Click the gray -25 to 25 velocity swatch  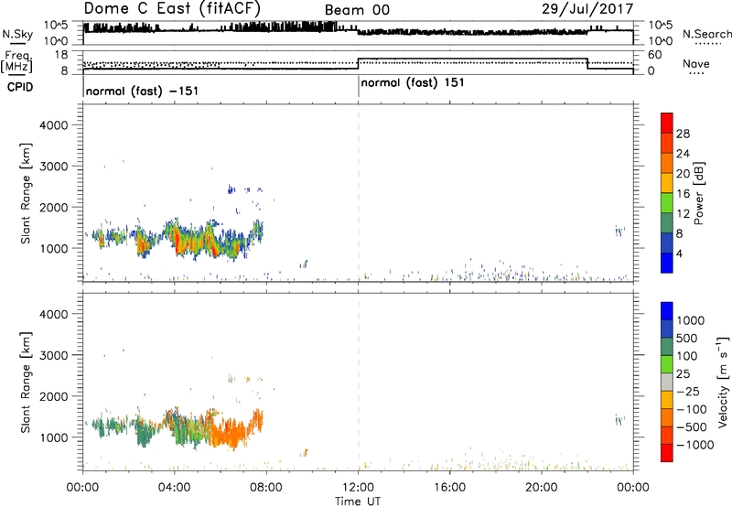coord(667,382)
